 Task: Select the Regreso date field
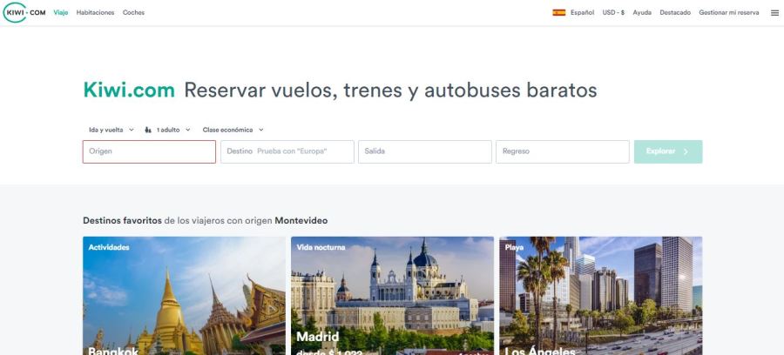click(562, 151)
